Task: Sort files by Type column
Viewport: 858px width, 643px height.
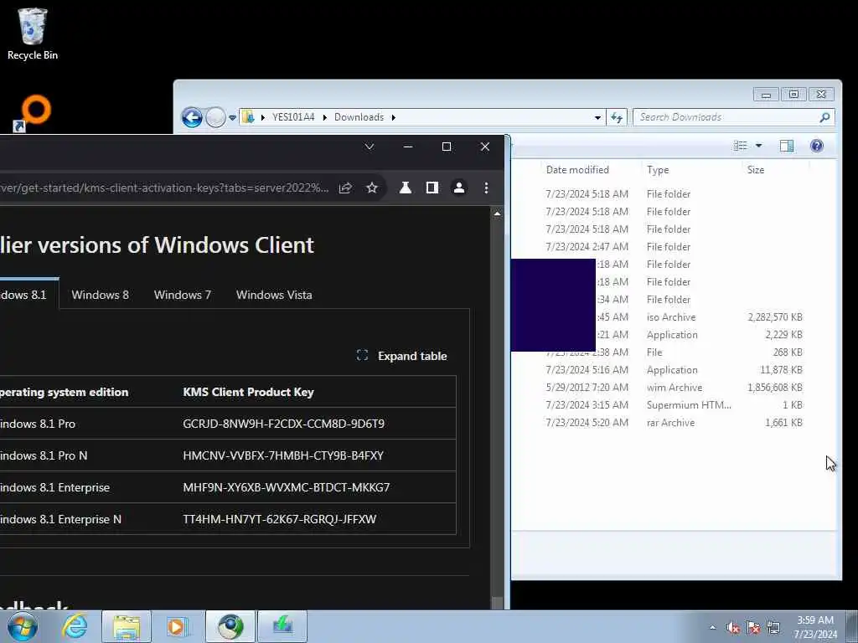Action: click(x=658, y=169)
